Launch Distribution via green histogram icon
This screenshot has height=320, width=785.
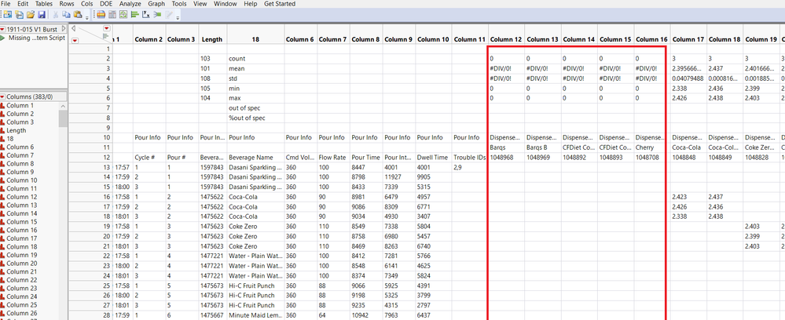pyautogui.click(x=134, y=15)
